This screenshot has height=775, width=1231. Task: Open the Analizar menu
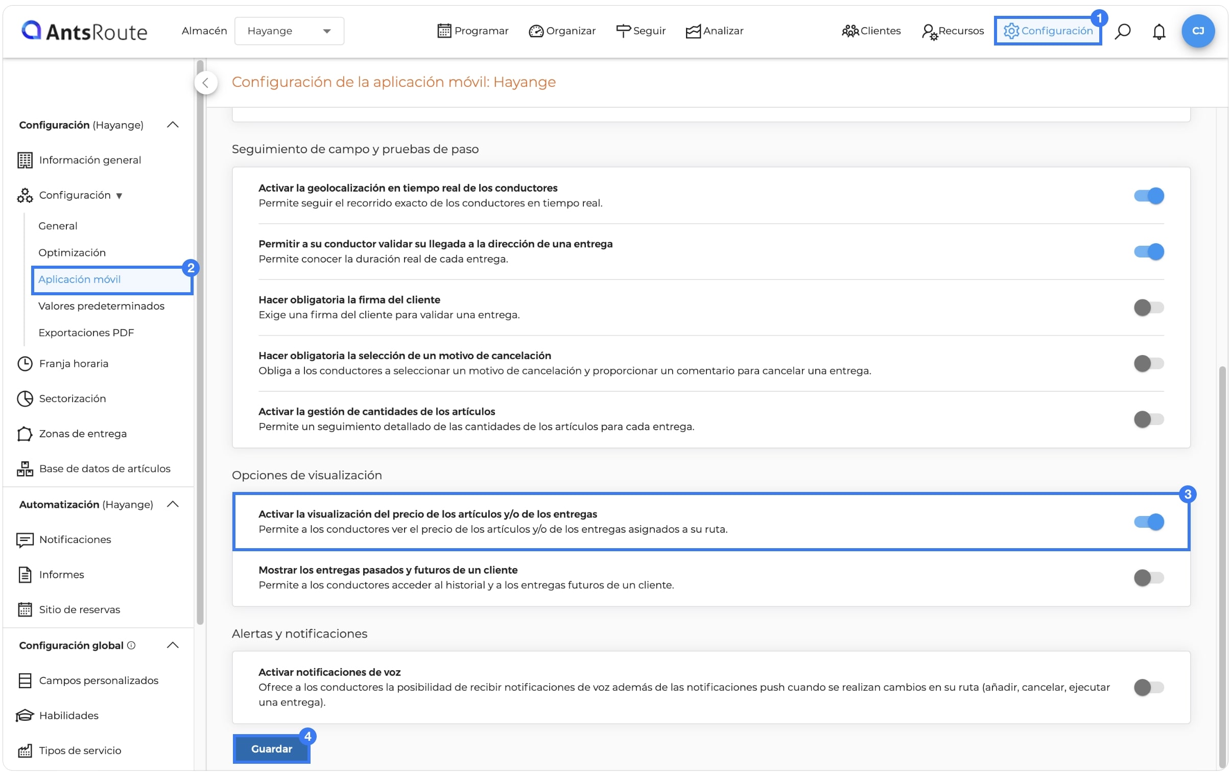point(714,31)
